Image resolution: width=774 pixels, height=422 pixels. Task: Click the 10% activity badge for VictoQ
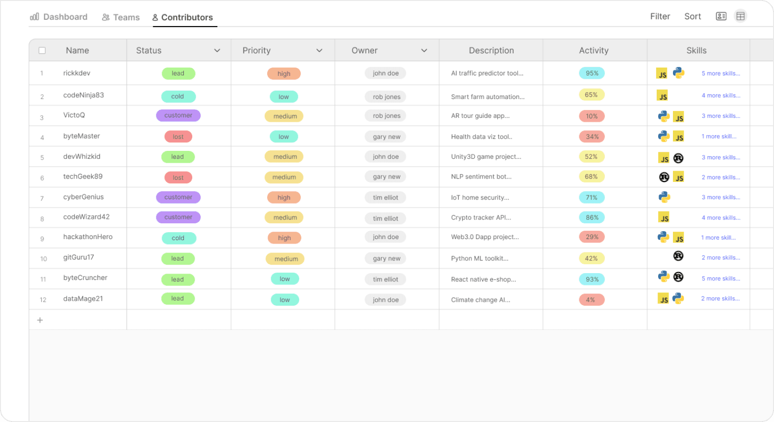[592, 116]
